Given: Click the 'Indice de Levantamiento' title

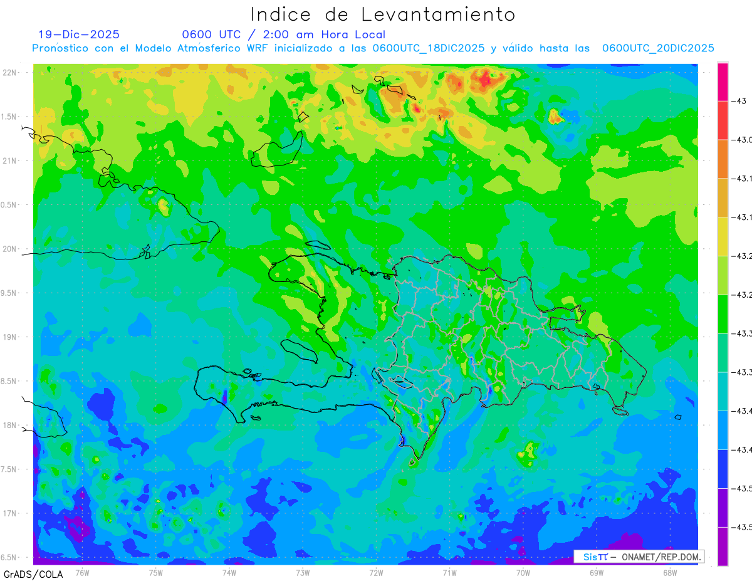Looking at the screenshot, I should coord(383,14).
